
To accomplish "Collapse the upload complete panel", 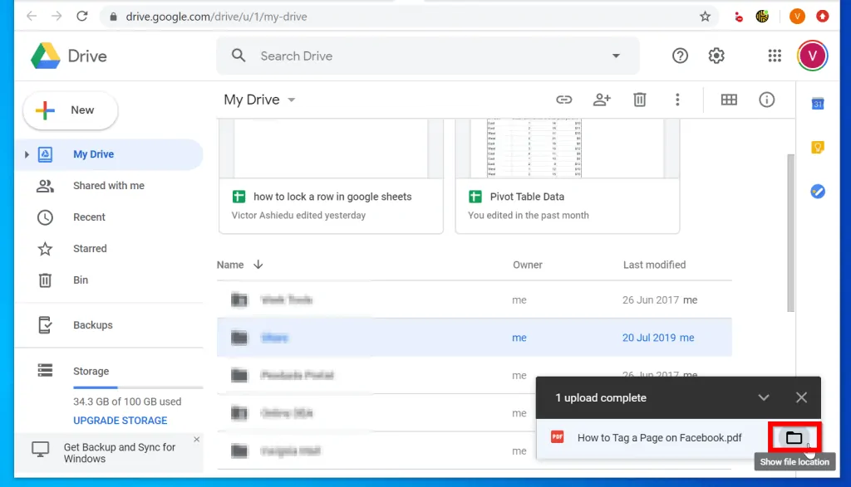I will (x=764, y=397).
